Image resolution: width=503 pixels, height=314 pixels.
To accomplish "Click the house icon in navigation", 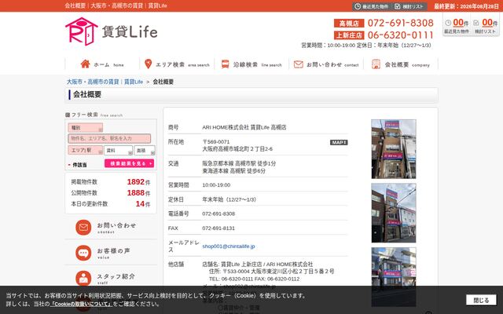I will pyautogui.click(x=85, y=64).
